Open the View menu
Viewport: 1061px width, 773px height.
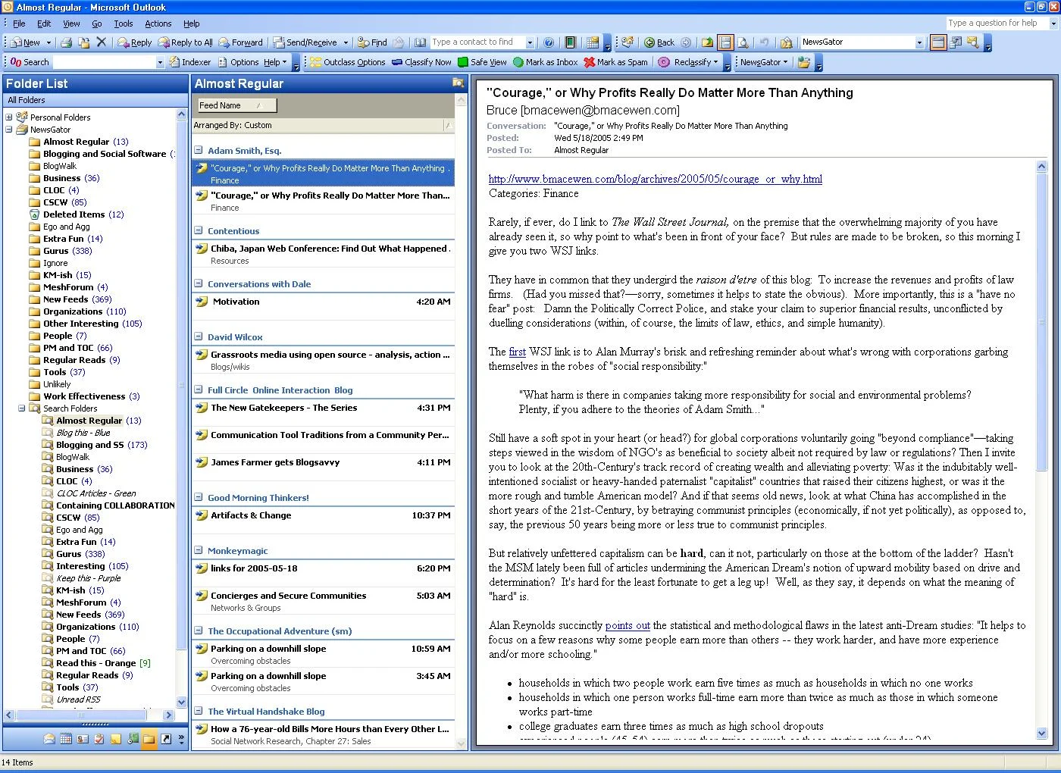tap(71, 23)
